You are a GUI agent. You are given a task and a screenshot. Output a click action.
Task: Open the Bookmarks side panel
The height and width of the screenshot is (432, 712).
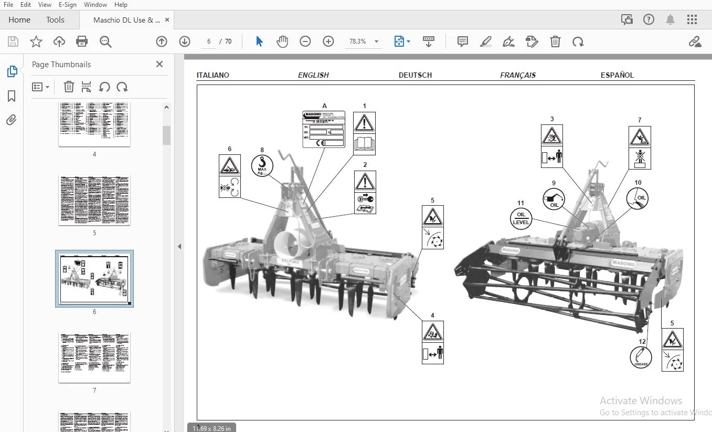[x=12, y=96]
